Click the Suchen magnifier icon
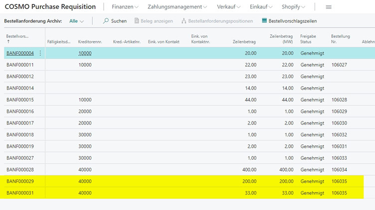 106,21
